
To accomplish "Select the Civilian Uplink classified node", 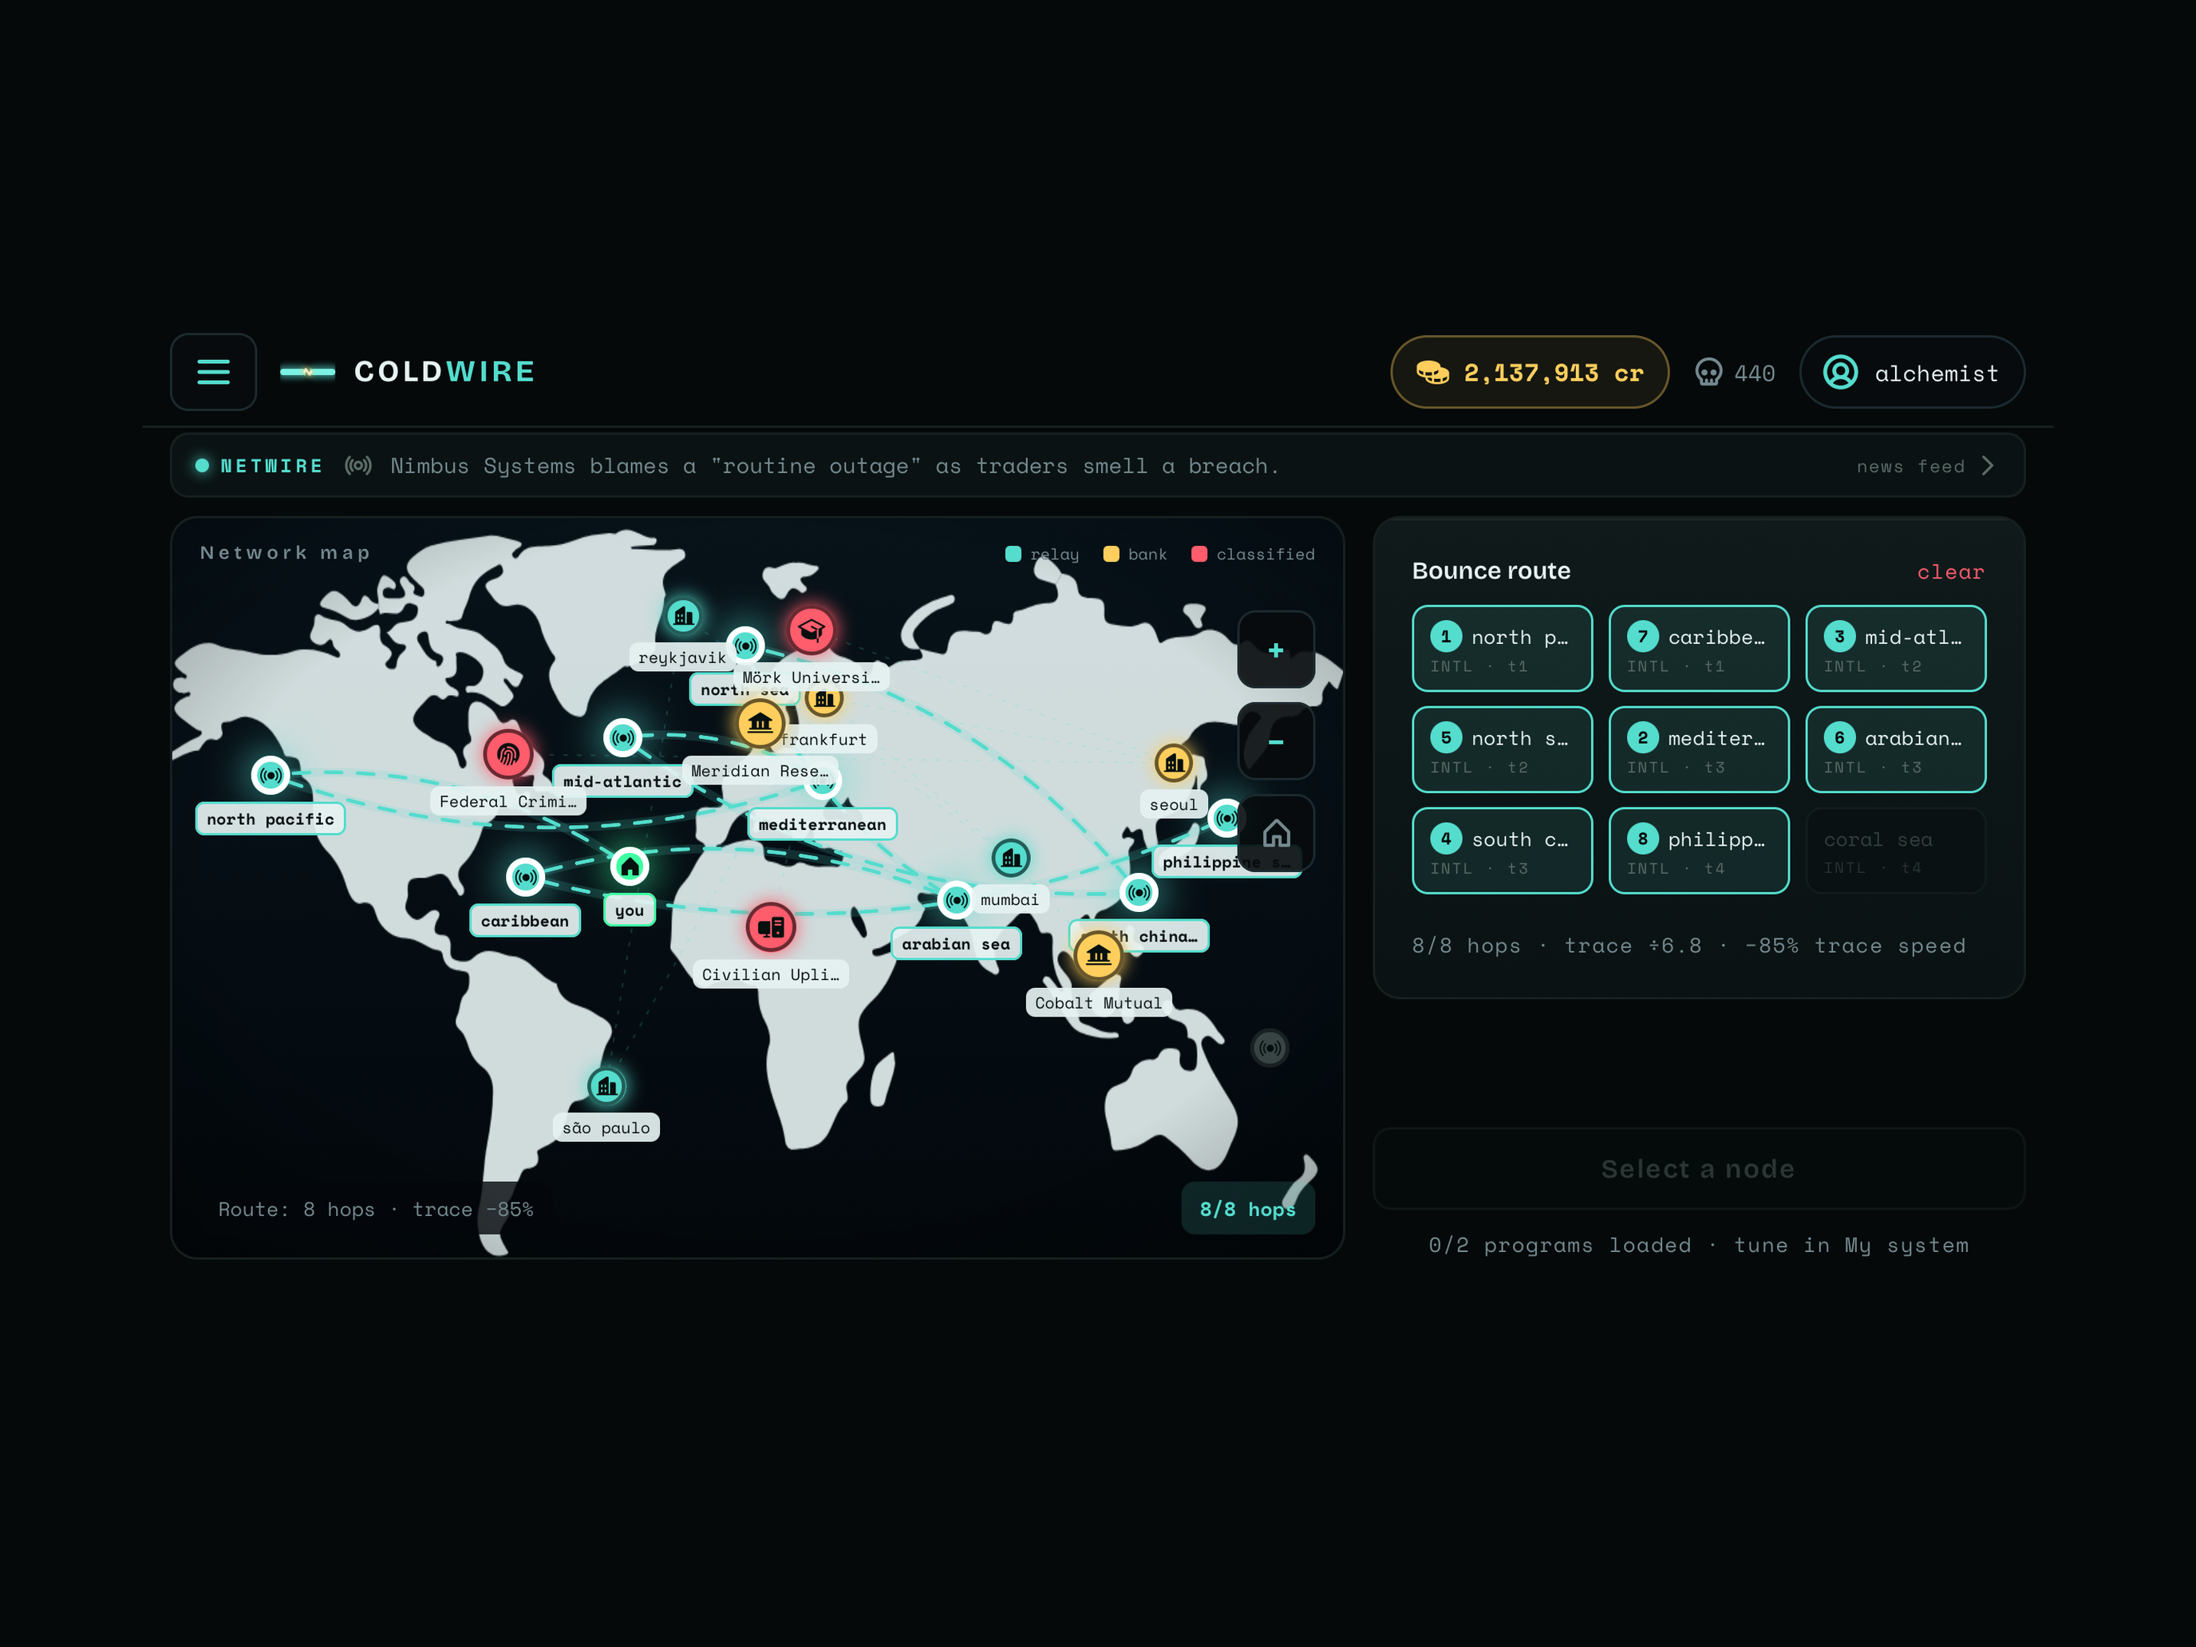I will (770, 927).
